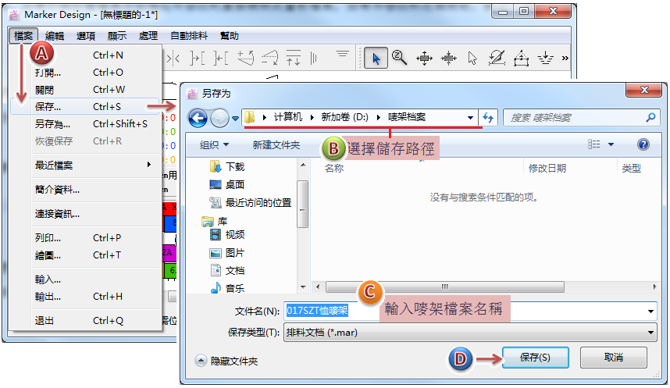Open the blue Help question mark icon
This screenshot has height=388, width=670.
tap(643, 144)
